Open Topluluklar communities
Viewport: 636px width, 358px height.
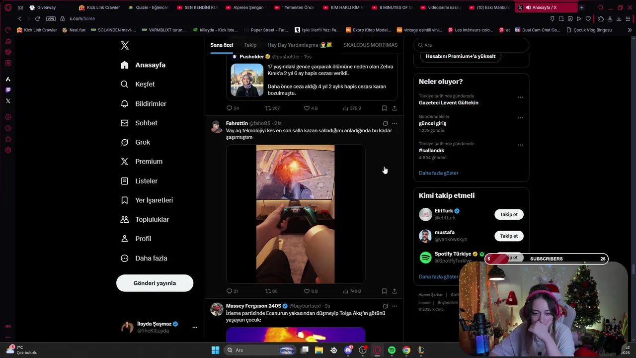(145, 219)
